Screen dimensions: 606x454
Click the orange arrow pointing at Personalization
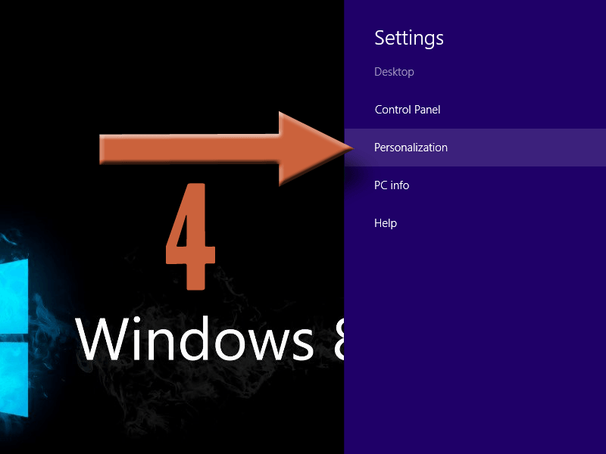click(227, 148)
